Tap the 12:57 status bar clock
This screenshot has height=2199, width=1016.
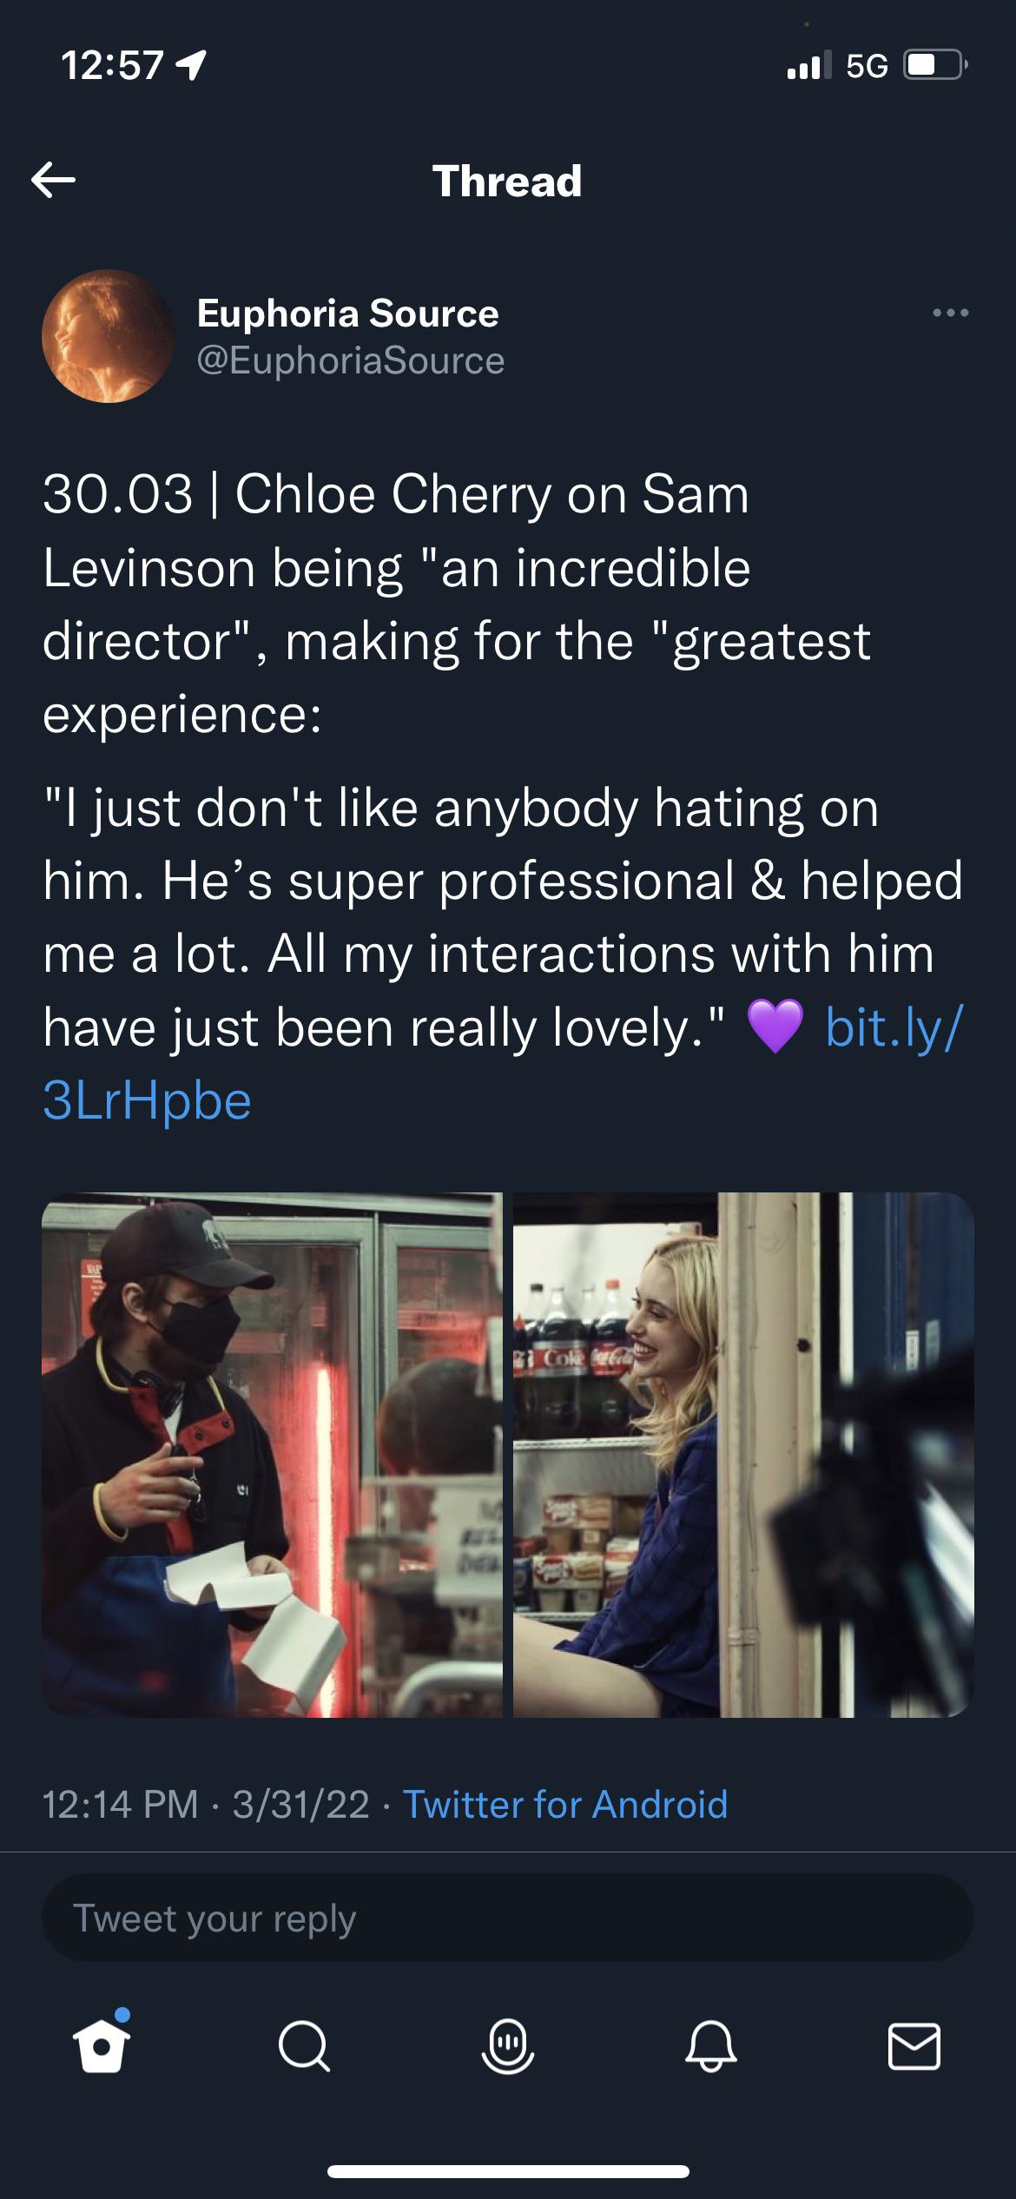(x=113, y=66)
